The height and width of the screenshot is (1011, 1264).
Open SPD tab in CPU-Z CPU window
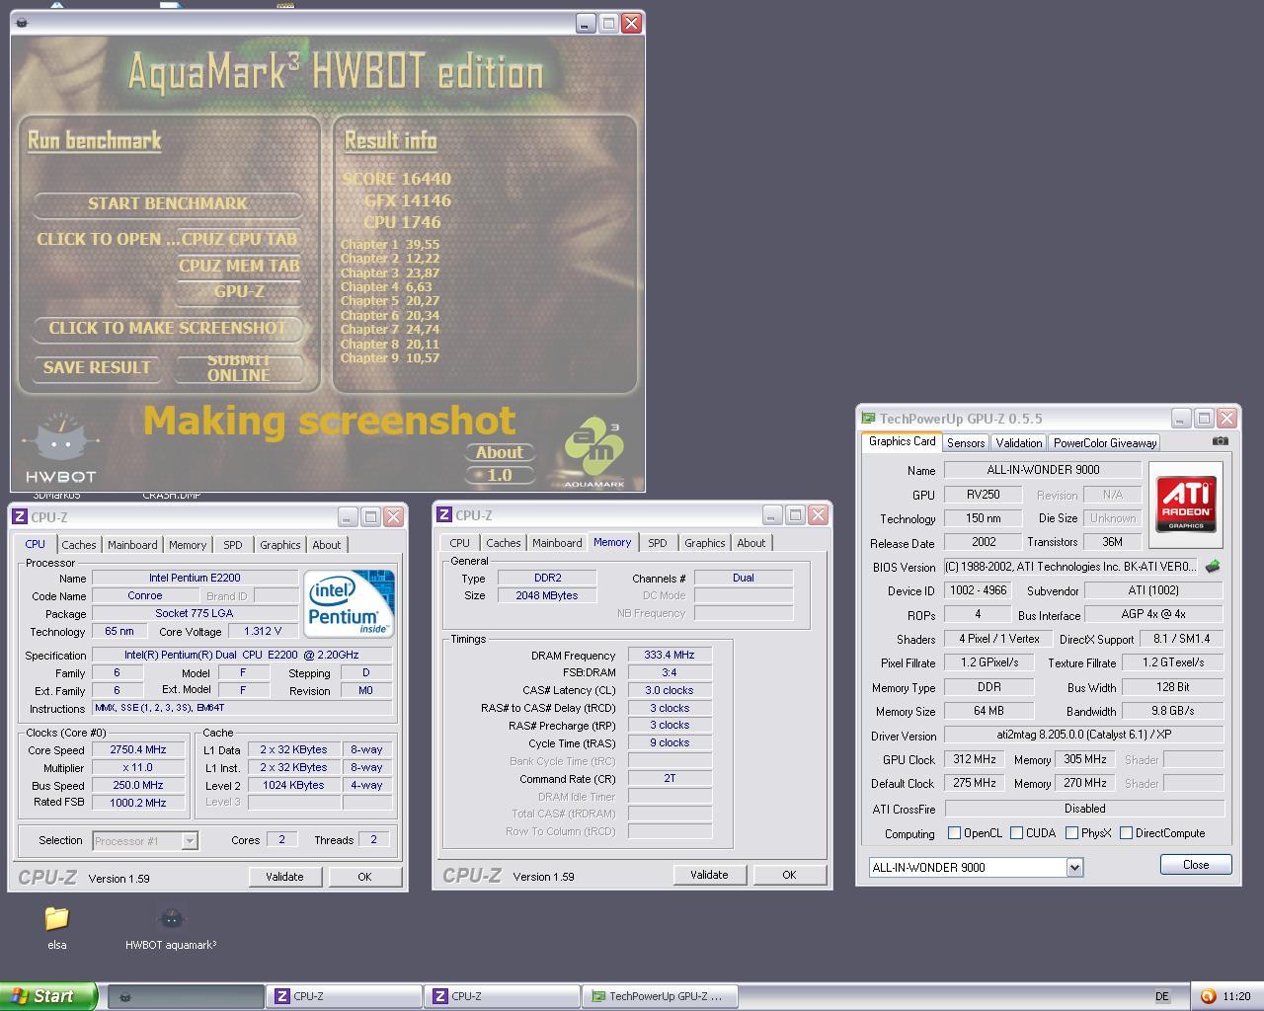233,545
